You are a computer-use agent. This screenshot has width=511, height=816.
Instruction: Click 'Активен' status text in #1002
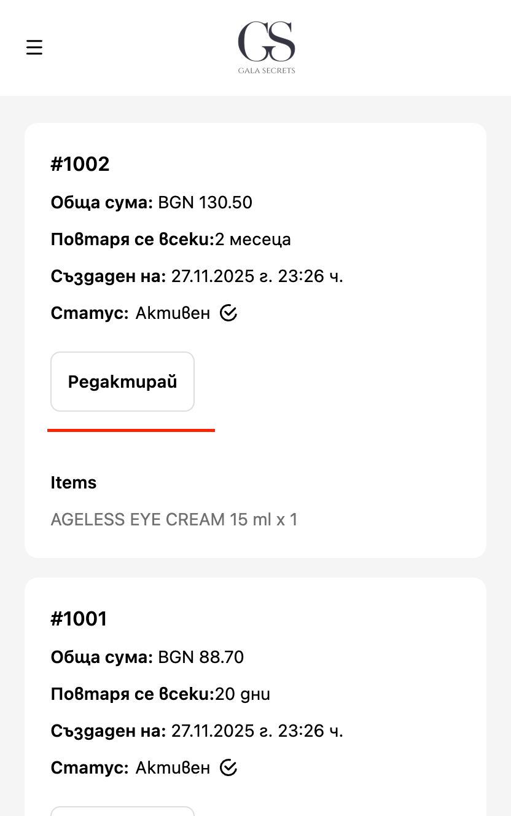click(173, 313)
